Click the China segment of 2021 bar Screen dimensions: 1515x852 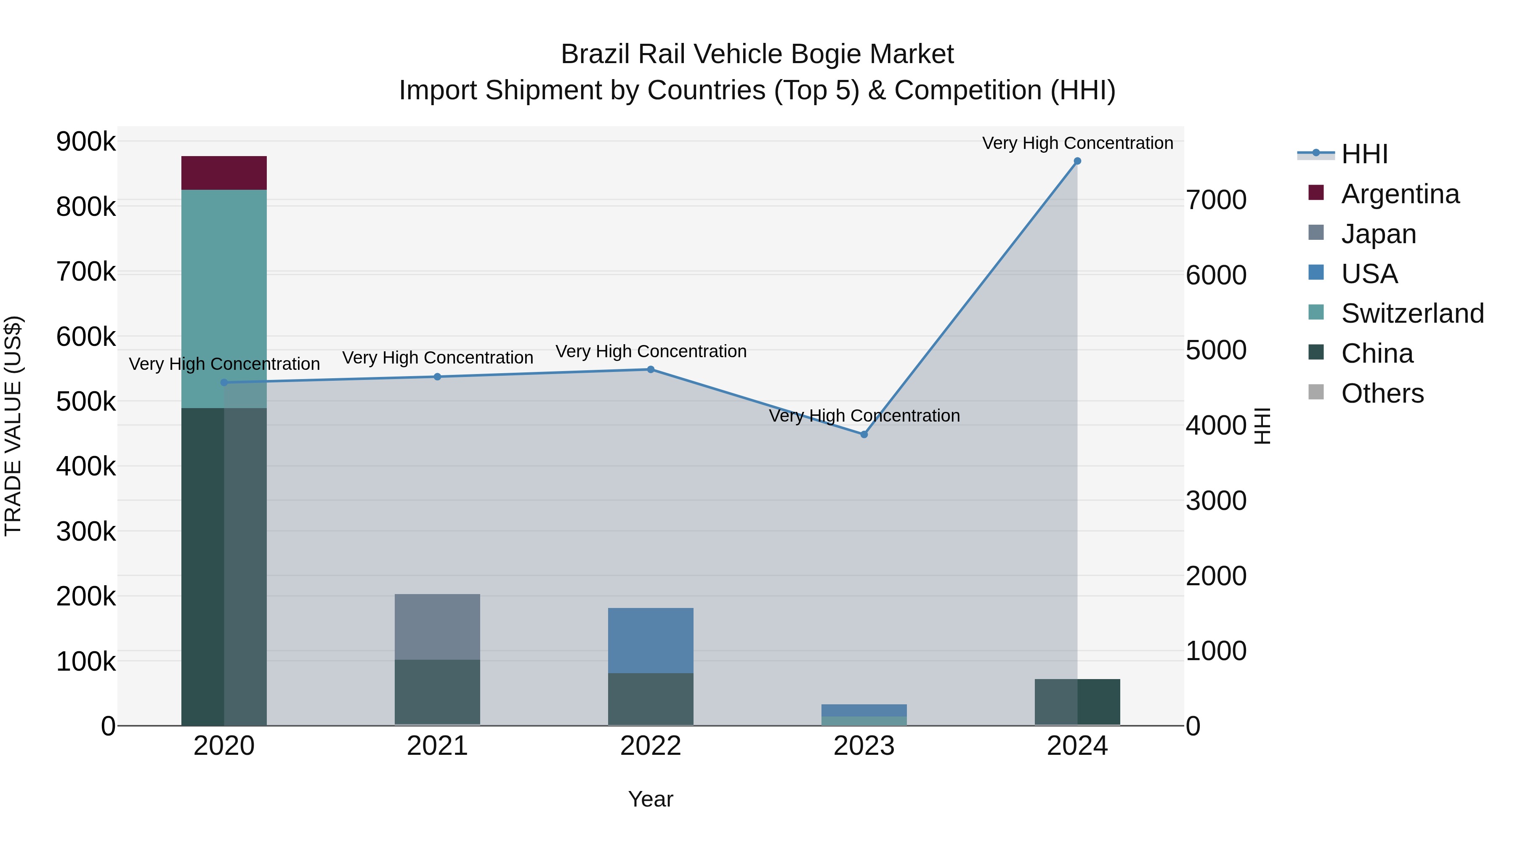tap(438, 692)
